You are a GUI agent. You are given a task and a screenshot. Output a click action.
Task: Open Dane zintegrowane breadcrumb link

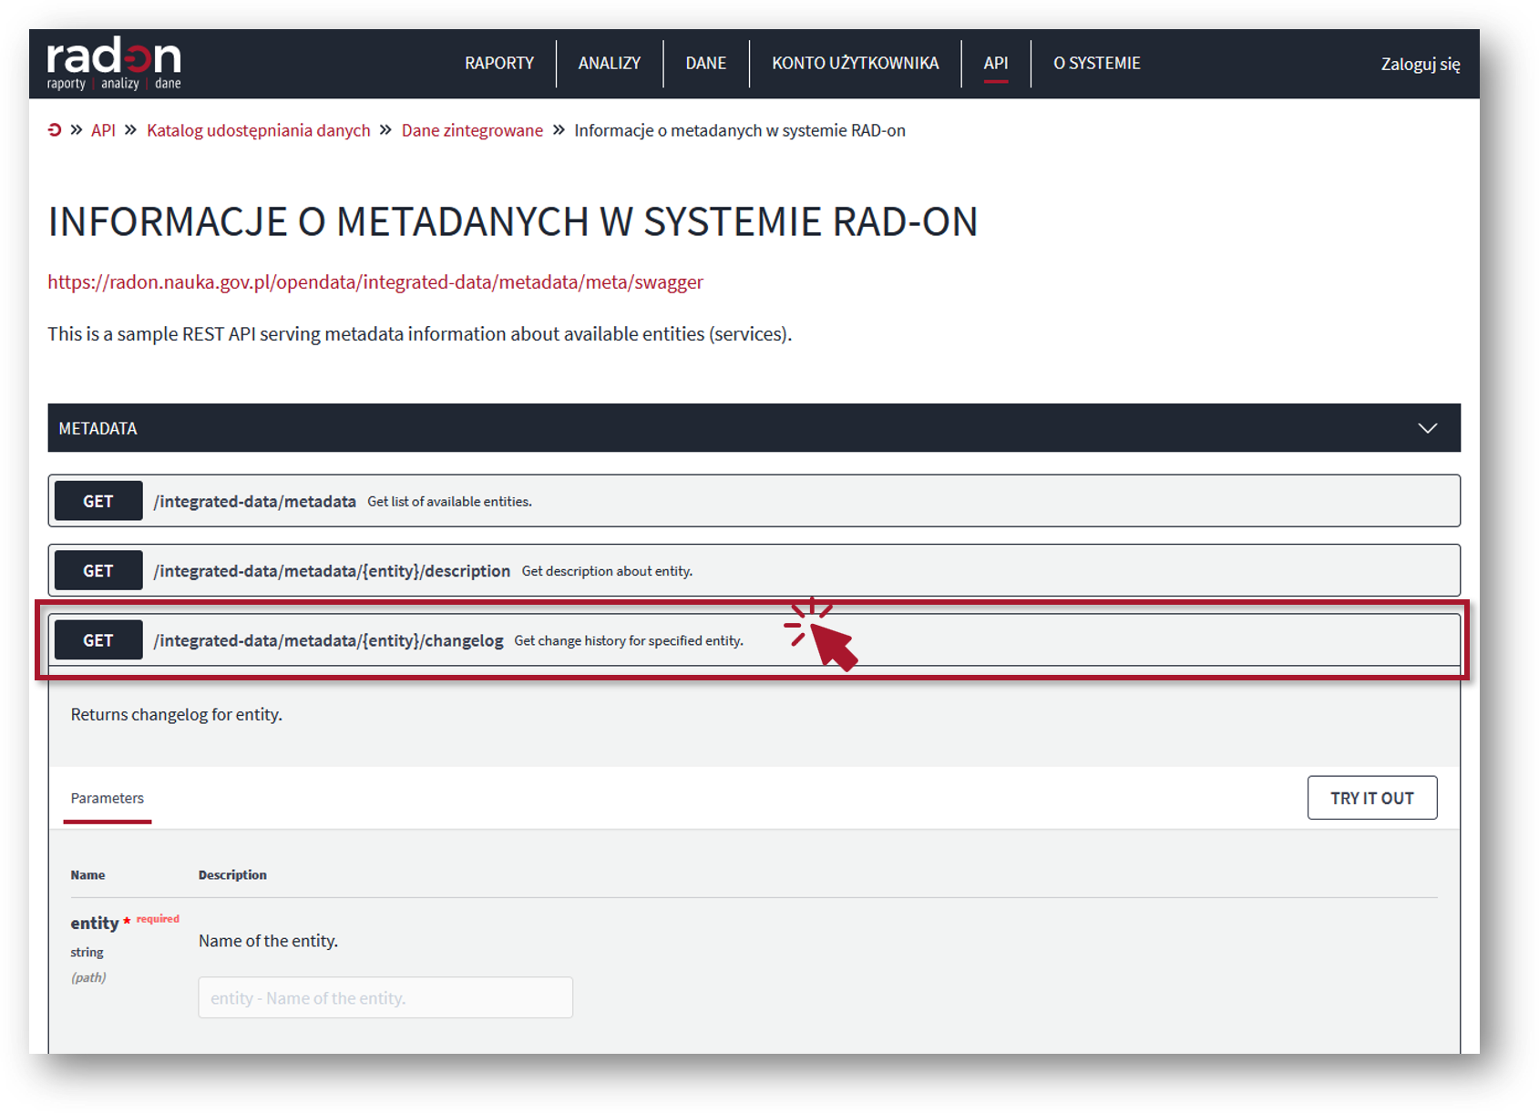[472, 130]
